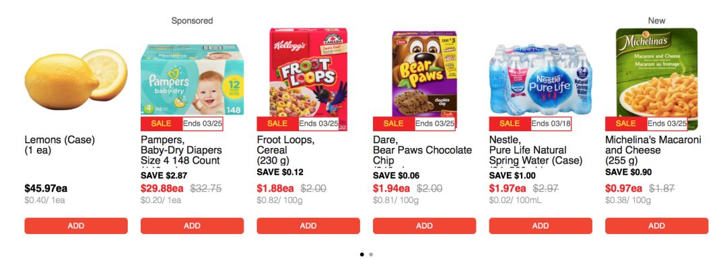Screen dimensions: 727x259
Task: Open Dare Bear Paws Chocolate Chip title
Action: click(x=422, y=150)
